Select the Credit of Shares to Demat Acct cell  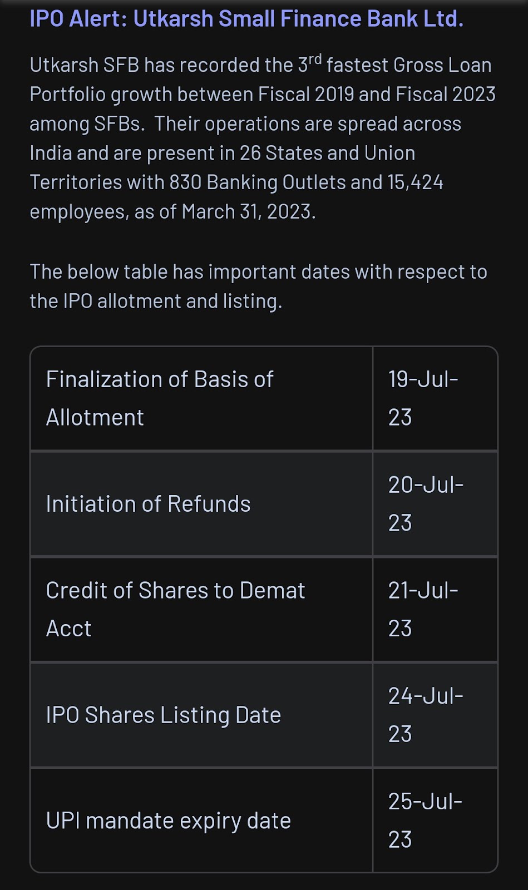pyautogui.click(x=201, y=610)
